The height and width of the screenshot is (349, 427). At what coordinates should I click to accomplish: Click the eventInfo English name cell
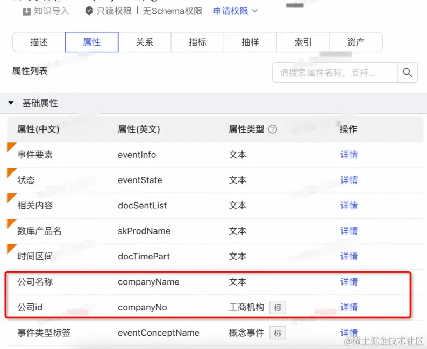[x=137, y=155]
